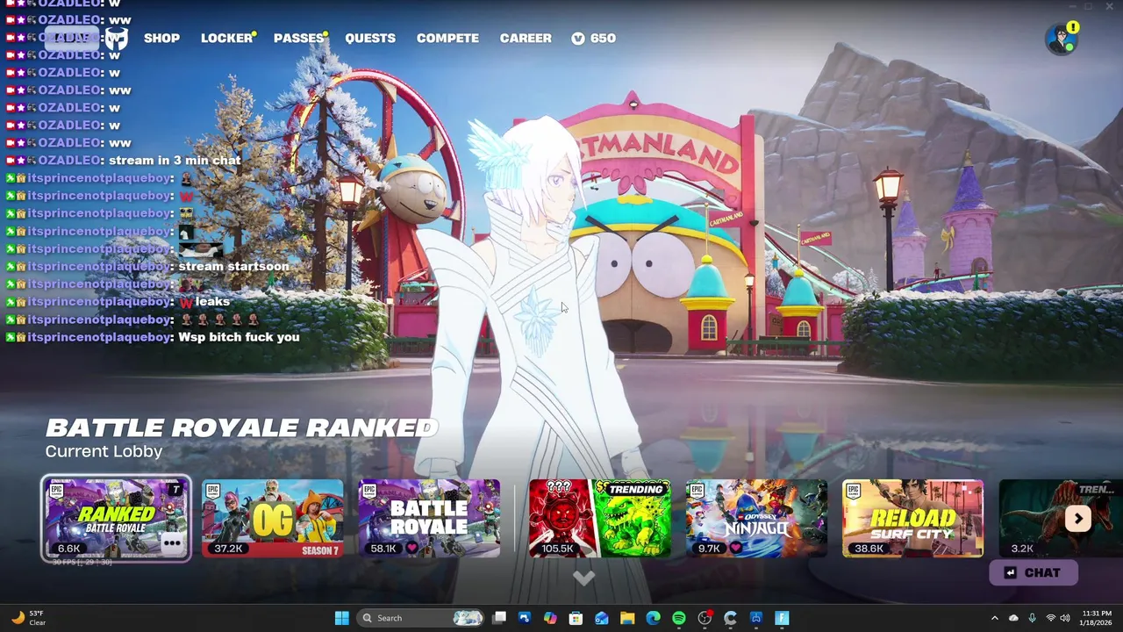Open the Windows Start menu

[341, 618]
